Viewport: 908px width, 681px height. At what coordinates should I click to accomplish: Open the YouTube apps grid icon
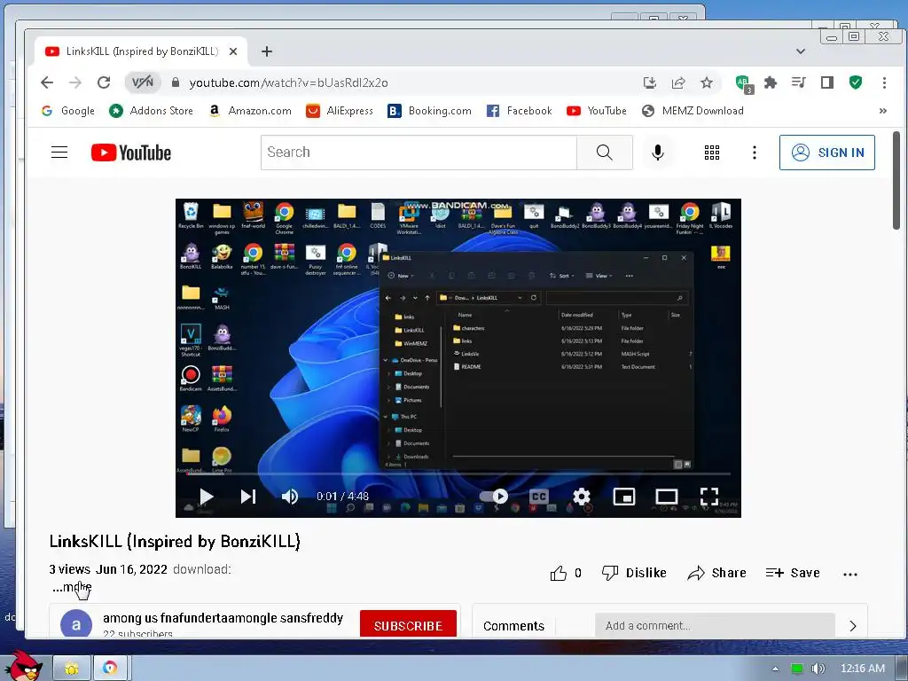(x=712, y=153)
